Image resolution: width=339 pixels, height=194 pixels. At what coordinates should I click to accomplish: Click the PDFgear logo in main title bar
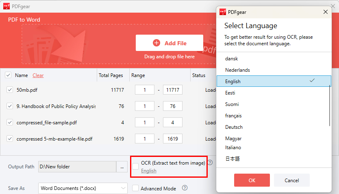(7, 6)
